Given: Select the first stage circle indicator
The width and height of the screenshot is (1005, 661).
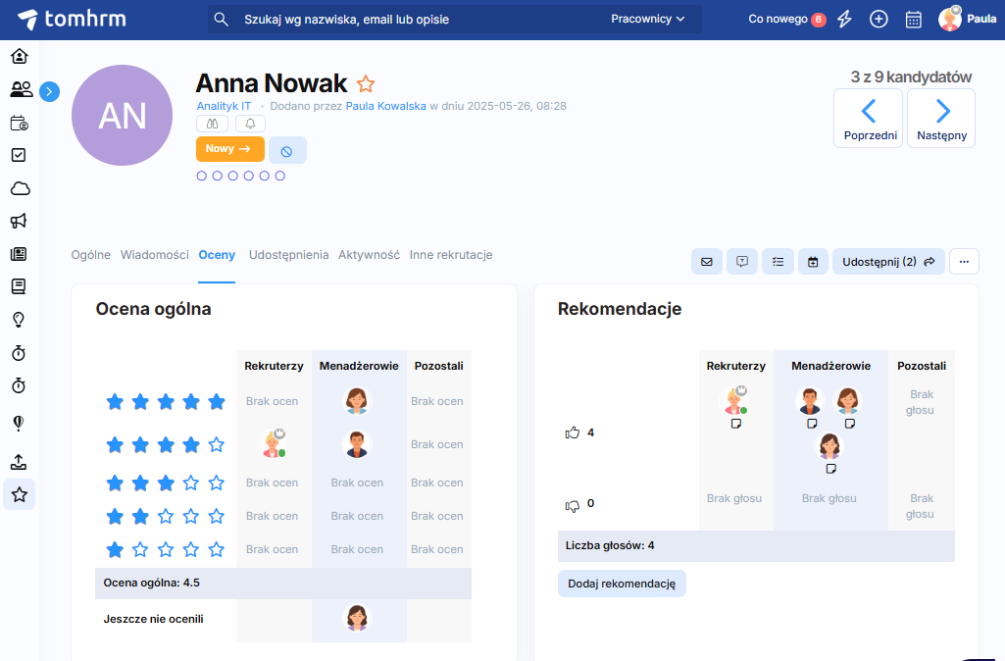Looking at the screenshot, I should [202, 176].
